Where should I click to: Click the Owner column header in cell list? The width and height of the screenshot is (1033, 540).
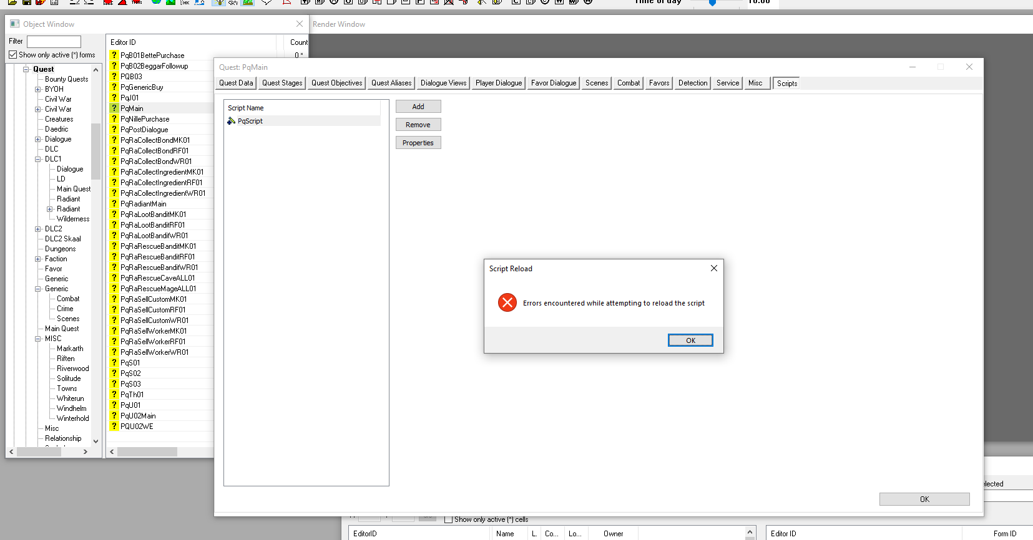[x=613, y=534]
